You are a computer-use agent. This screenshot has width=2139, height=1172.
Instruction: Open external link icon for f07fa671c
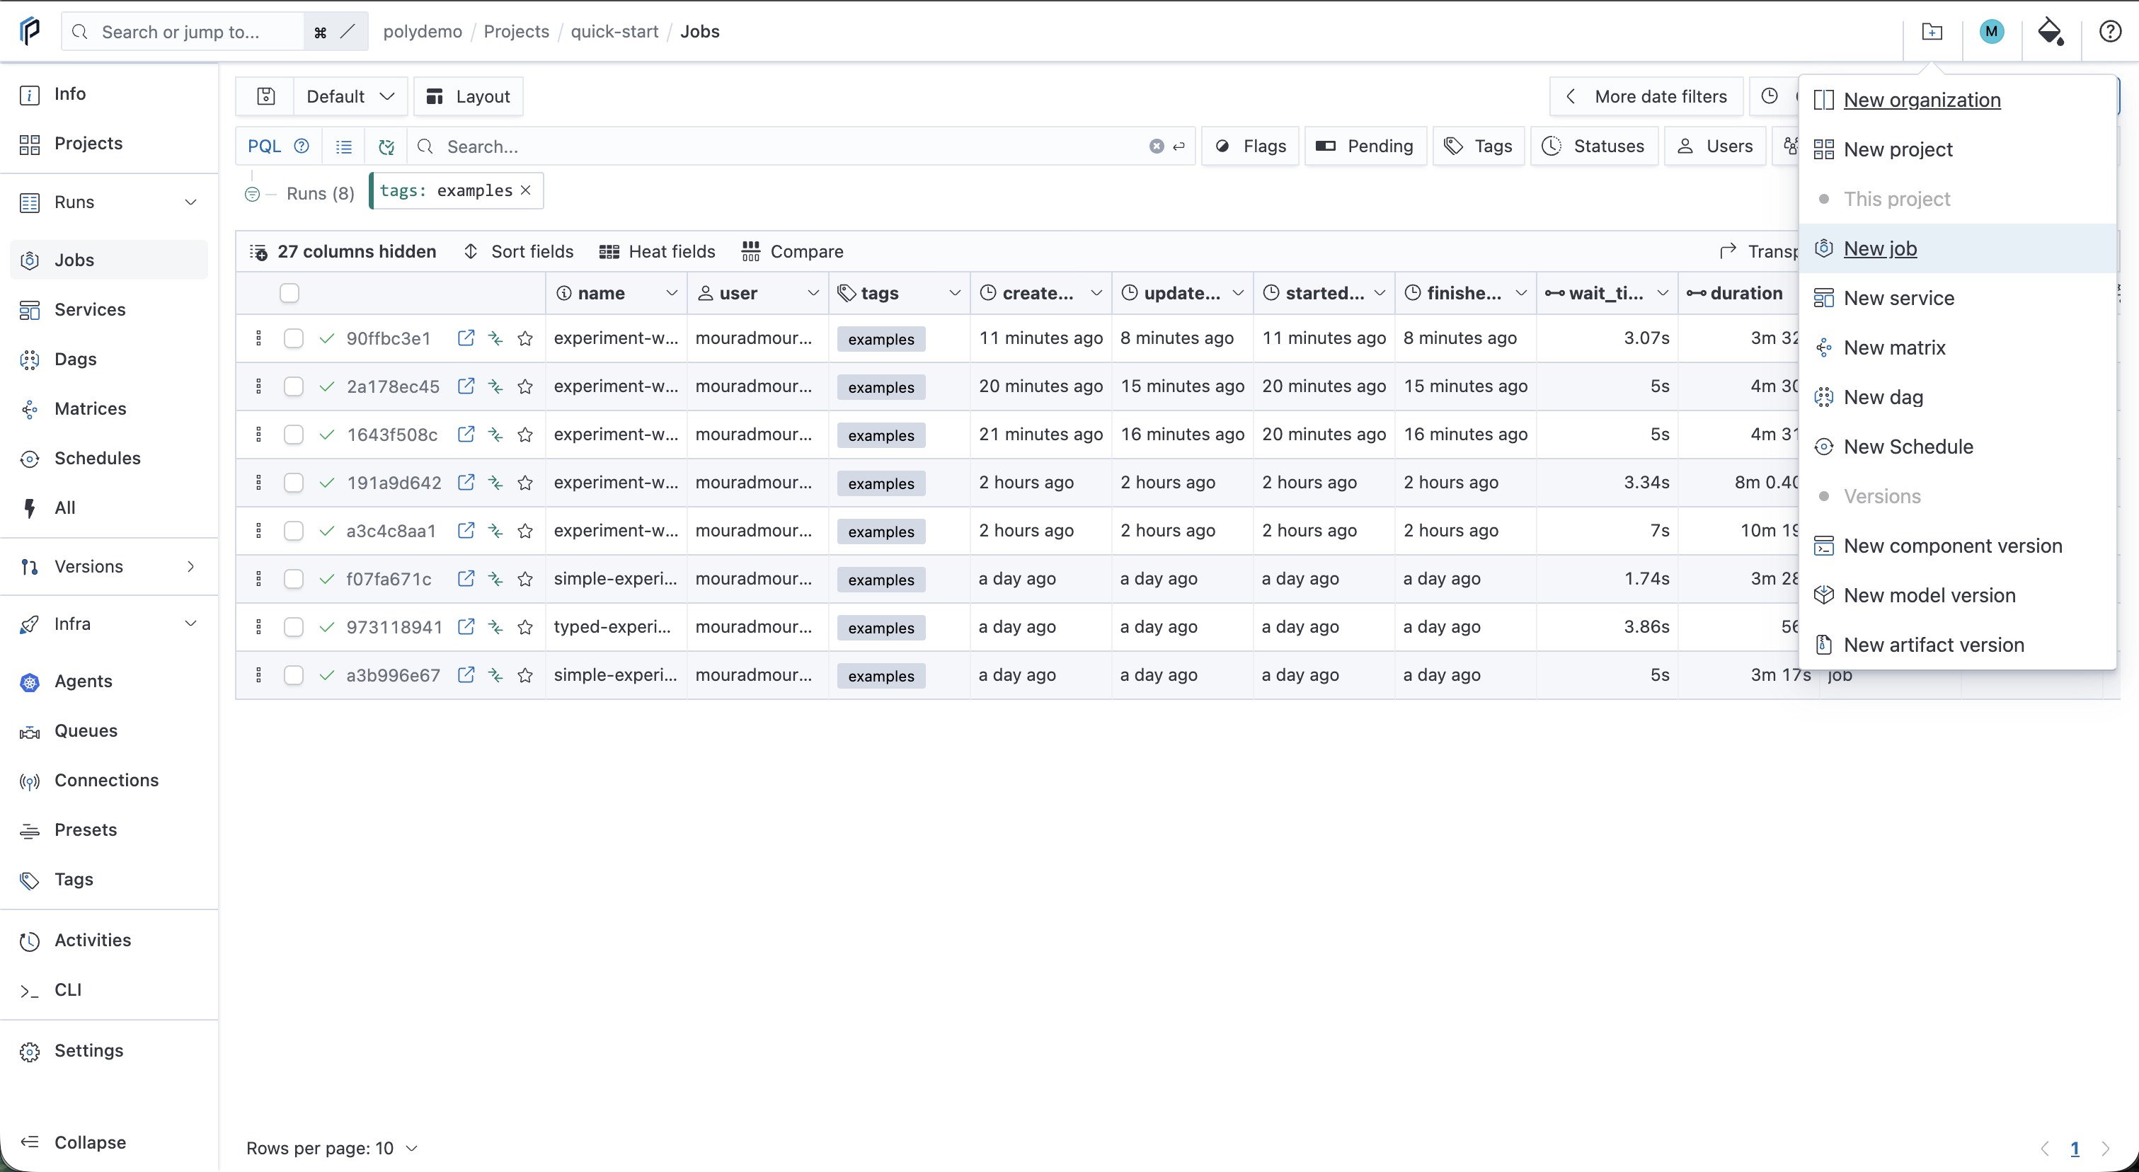(466, 578)
